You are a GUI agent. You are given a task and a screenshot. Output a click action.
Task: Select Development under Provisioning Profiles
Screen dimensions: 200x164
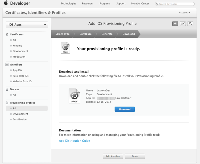(x=20, y=114)
